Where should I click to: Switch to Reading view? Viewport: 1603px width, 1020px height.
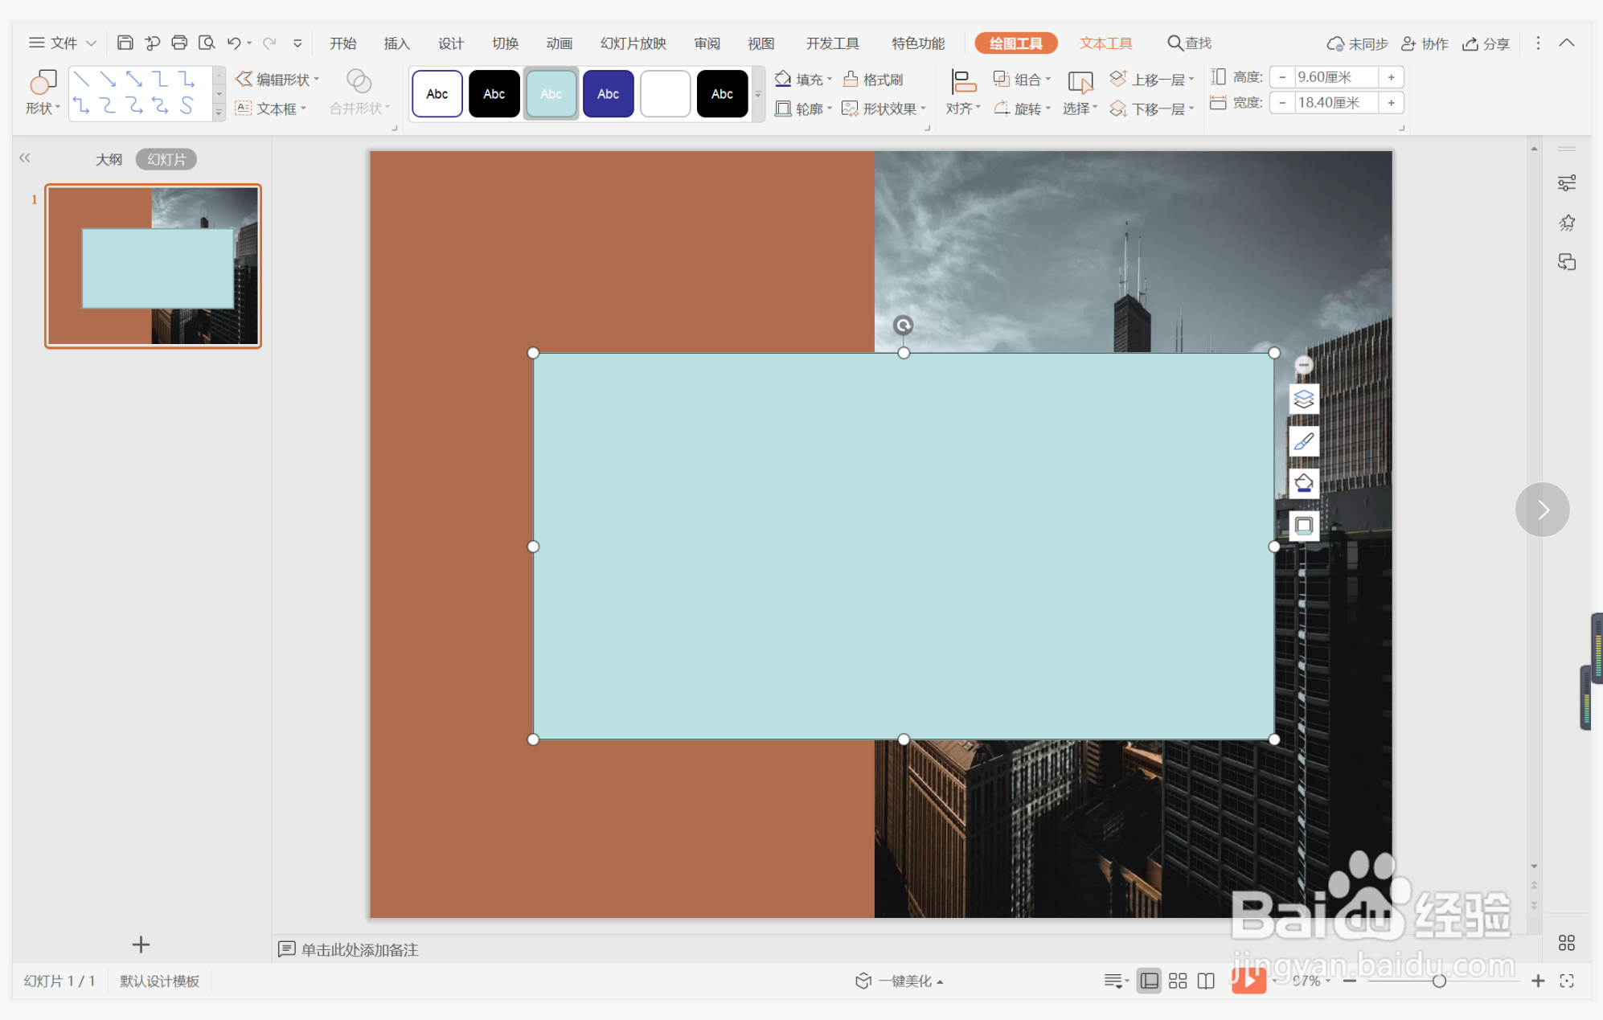pos(1206,981)
